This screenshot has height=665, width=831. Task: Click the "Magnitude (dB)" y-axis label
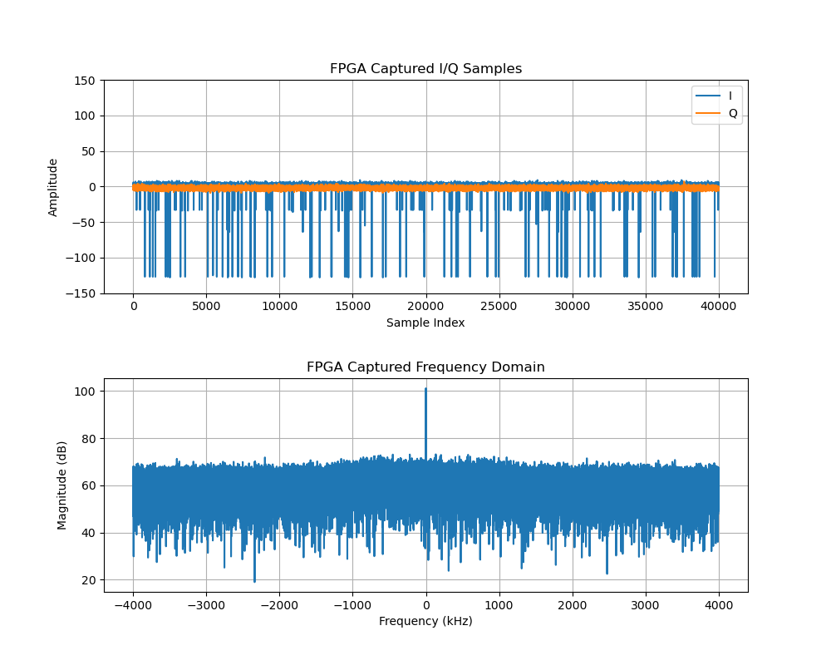tap(62, 485)
